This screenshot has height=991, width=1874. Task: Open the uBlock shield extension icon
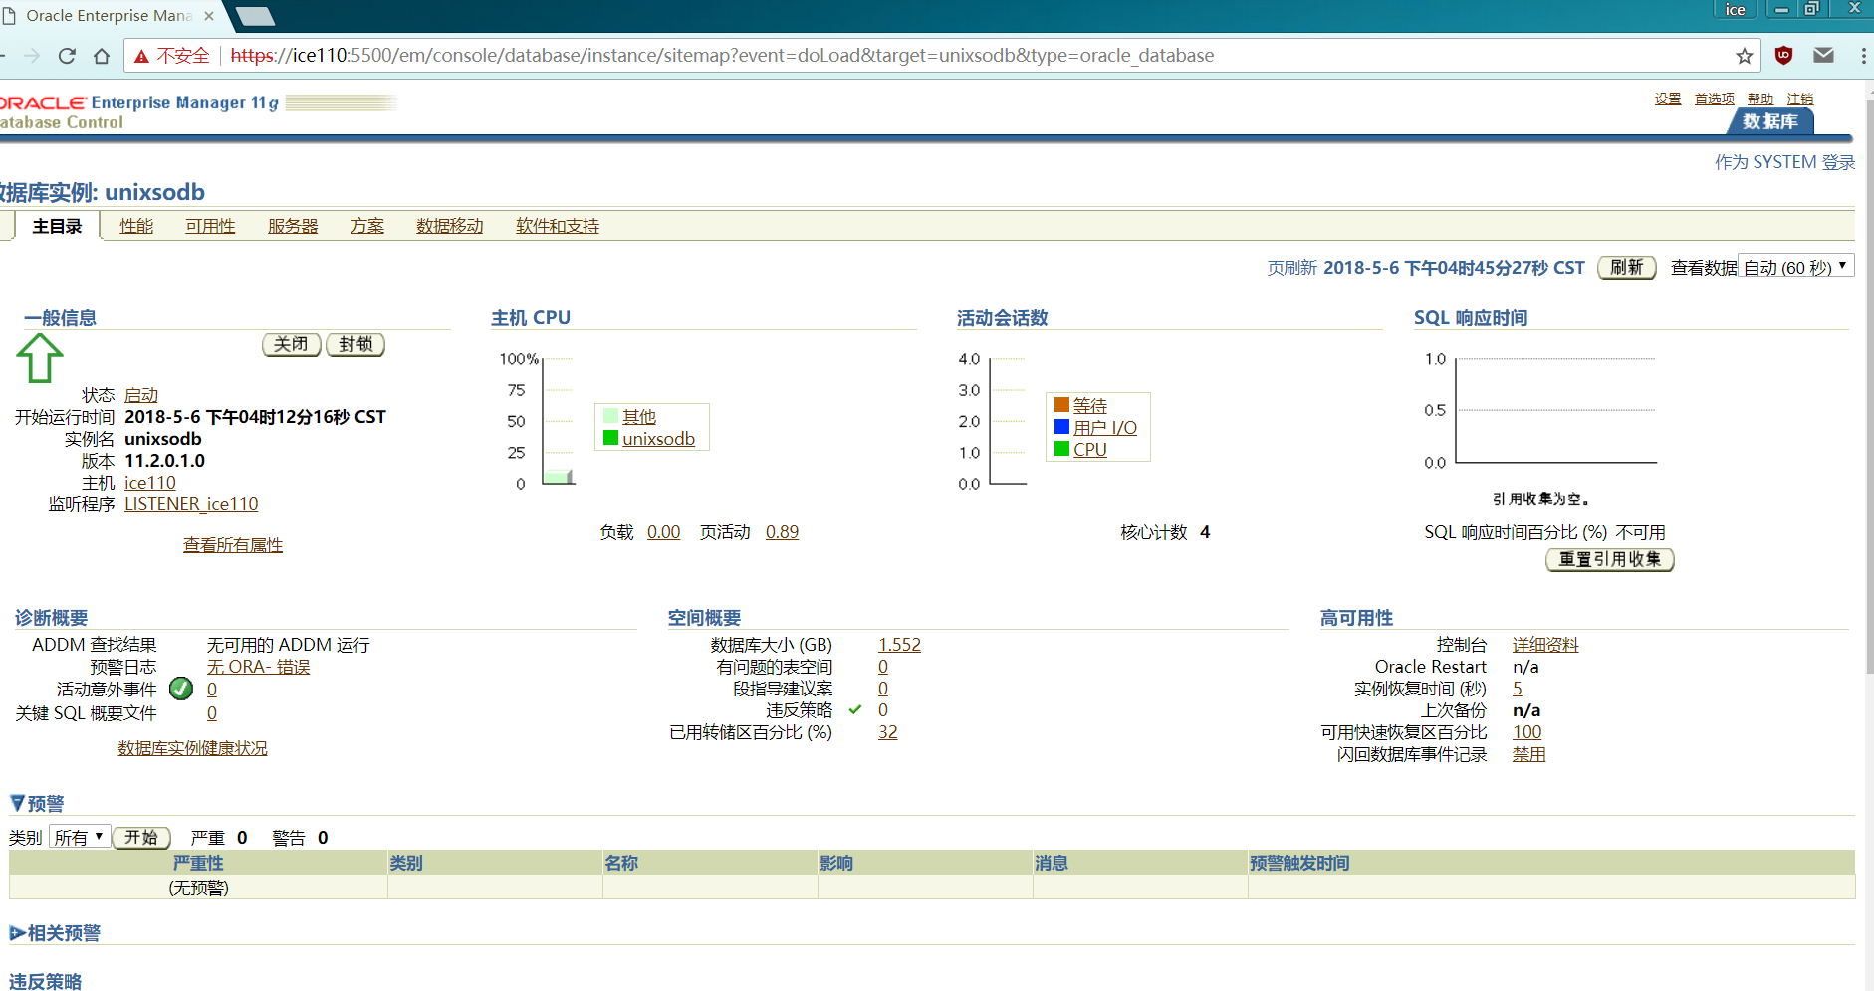(1783, 56)
